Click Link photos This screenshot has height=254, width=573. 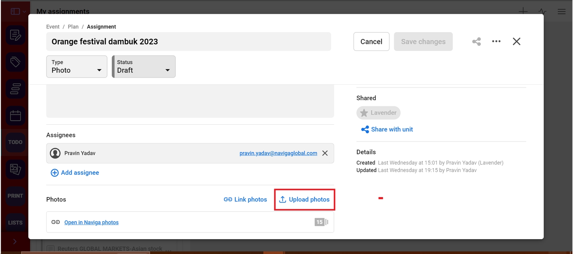245,200
